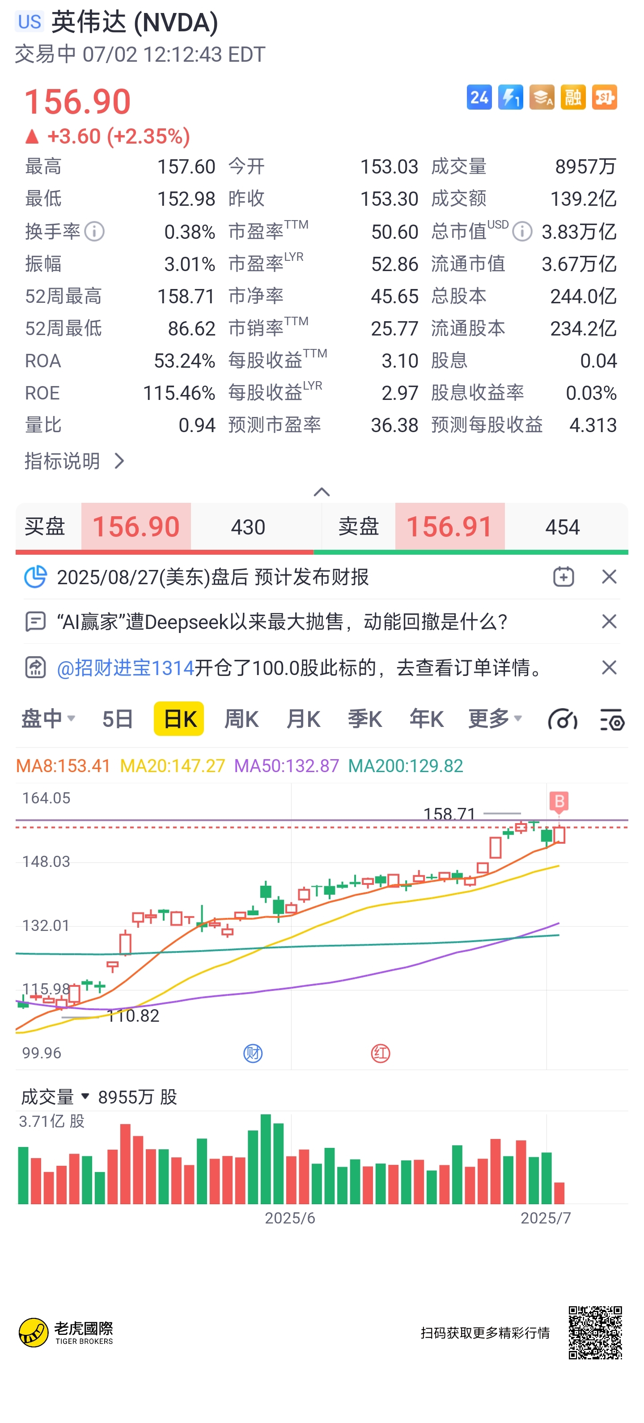The image size is (644, 1423).
Task: Dismiss the earnings report notice
Action: pos(609,577)
